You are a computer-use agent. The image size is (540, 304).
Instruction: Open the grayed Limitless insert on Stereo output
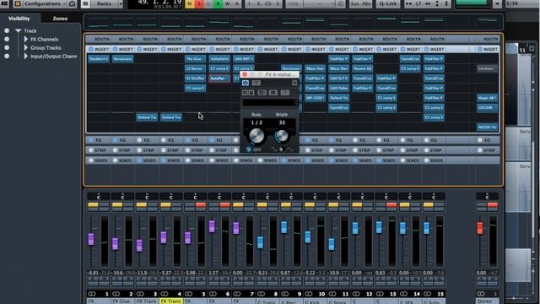click(x=487, y=68)
